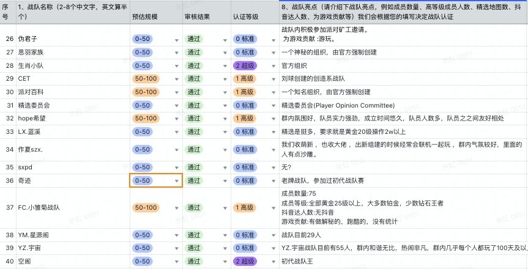This screenshot has width=528, height=269.
Task: Expand the 预估规模 dropdown arrow for row 29 CET
Action: pyautogui.click(x=177, y=79)
